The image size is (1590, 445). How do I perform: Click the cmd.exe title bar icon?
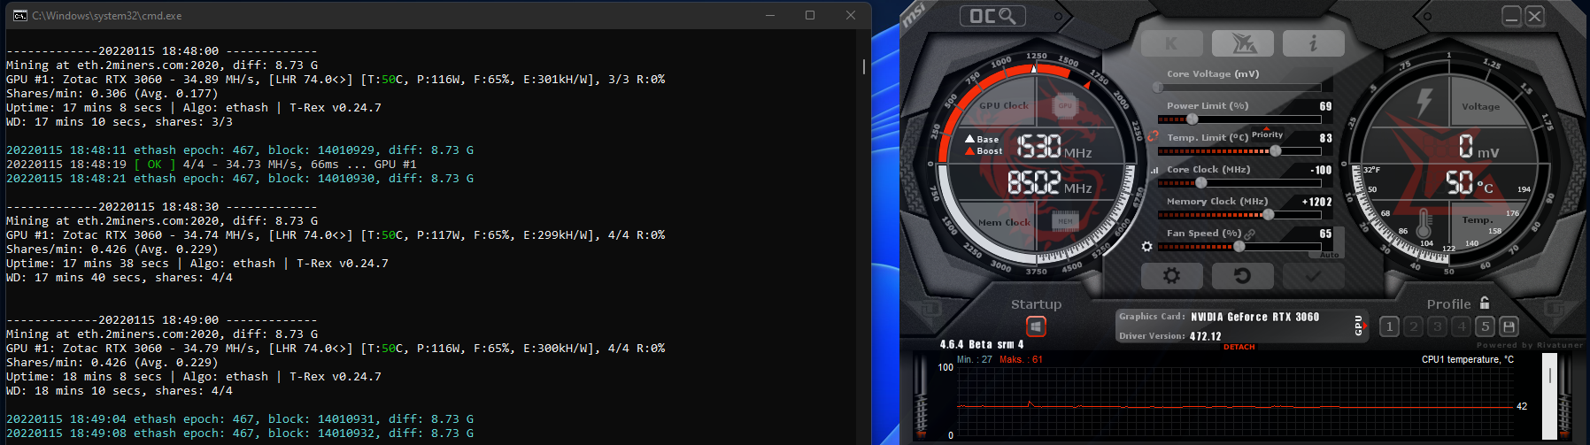pos(19,15)
